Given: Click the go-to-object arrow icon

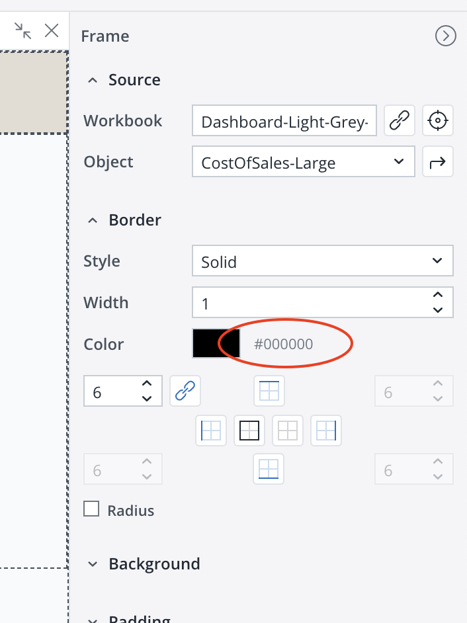Looking at the screenshot, I should tap(438, 162).
